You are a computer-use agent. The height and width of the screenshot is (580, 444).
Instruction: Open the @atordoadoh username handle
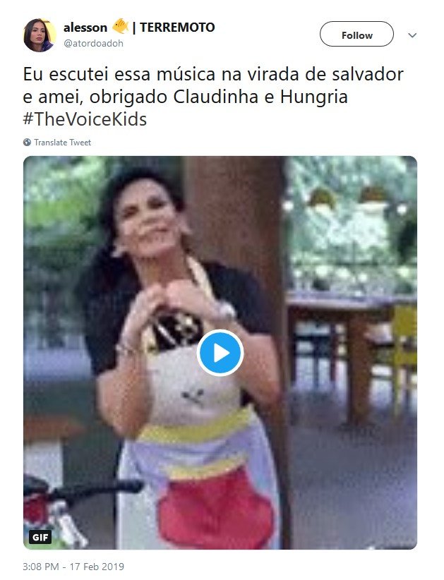pyautogui.click(x=94, y=43)
